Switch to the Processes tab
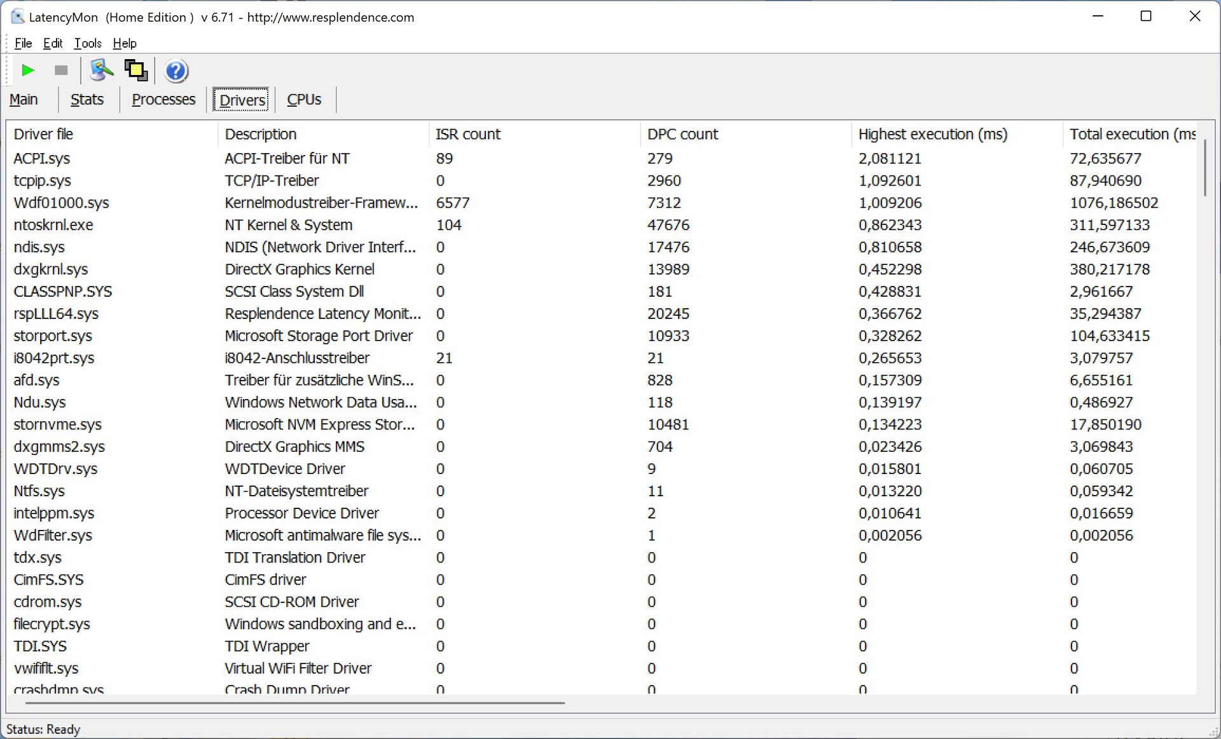This screenshot has width=1221, height=739. click(x=163, y=100)
